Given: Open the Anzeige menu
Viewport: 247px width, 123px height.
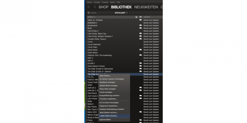Looking at the screenshot, I should point(97,2).
